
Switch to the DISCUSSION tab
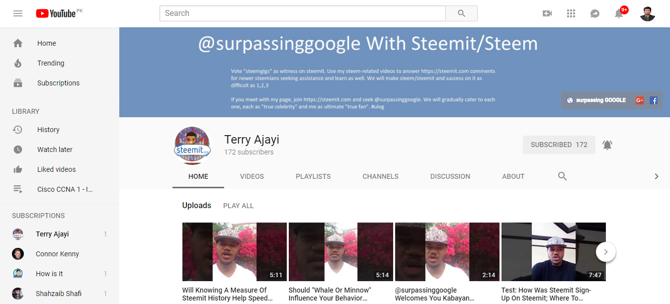(x=450, y=176)
